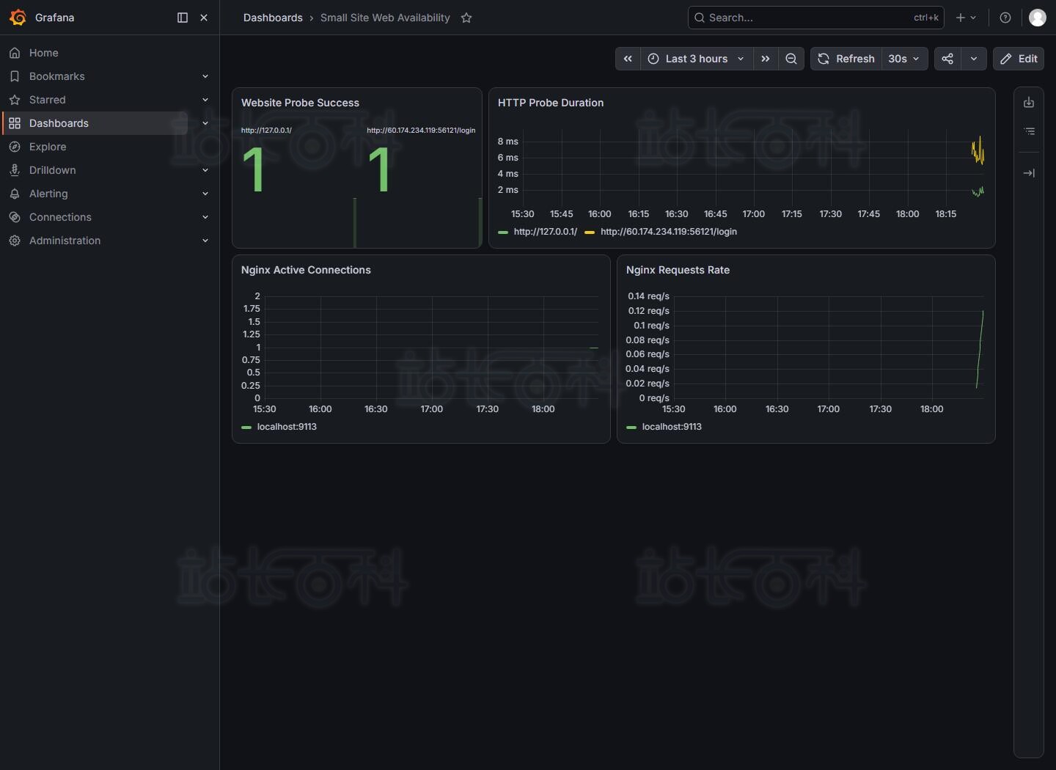This screenshot has height=770, width=1056.
Task: Open the user profile avatar
Action: [x=1038, y=18]
